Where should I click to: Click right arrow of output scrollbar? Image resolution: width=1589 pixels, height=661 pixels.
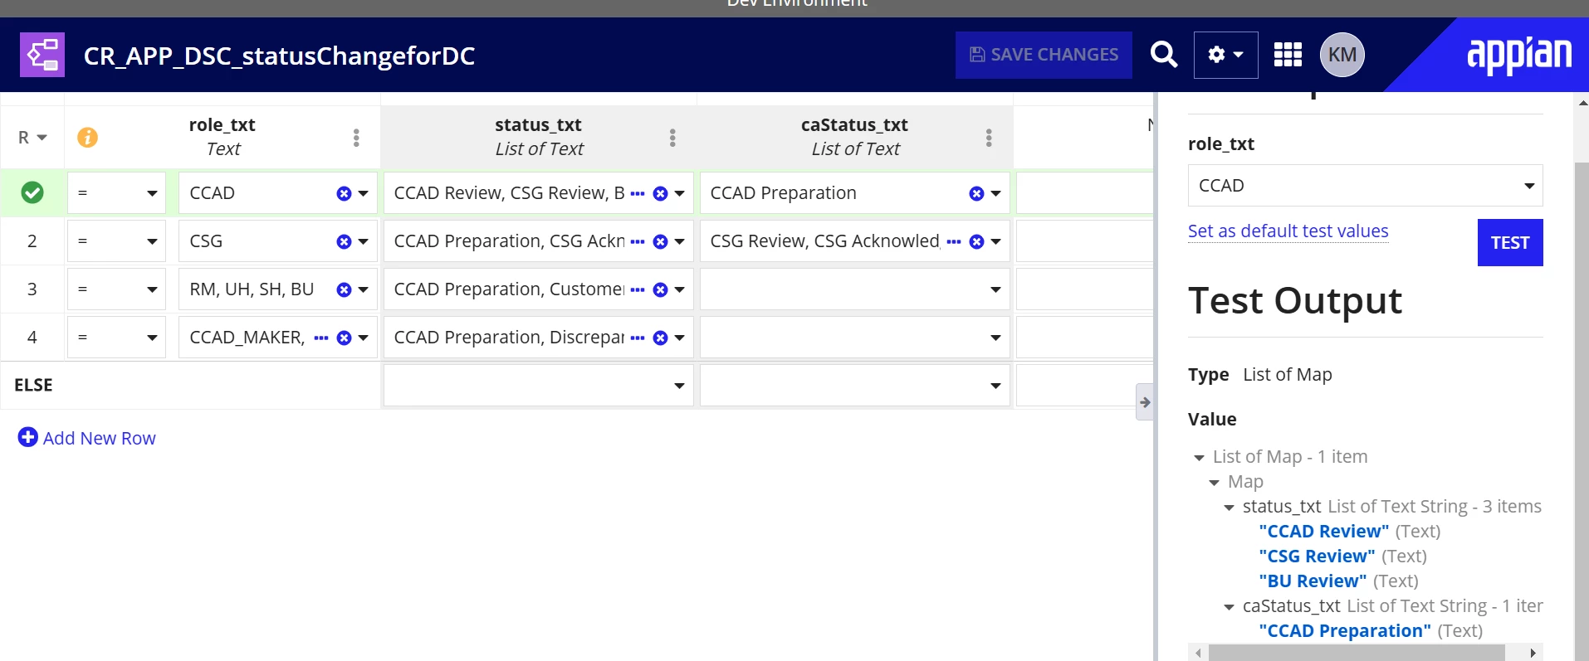[1533, 653]
